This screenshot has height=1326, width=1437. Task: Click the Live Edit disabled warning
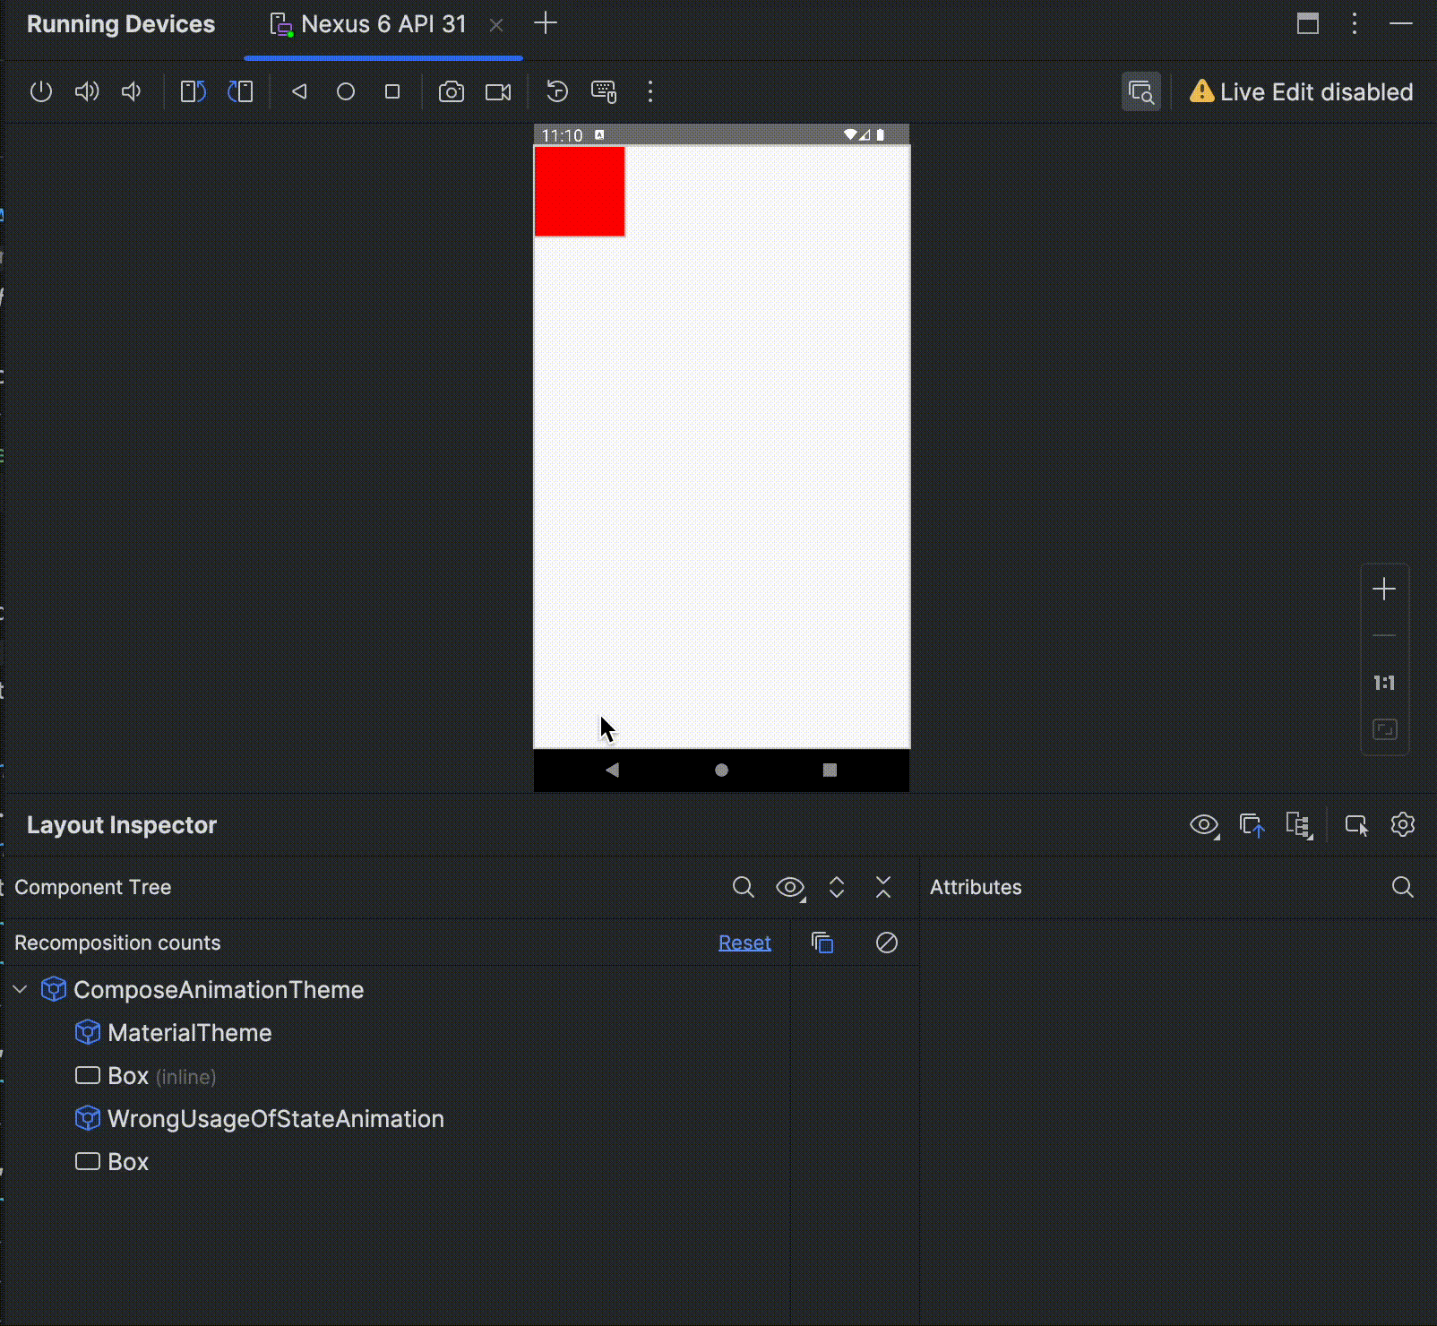click(x=1301, y=91)
